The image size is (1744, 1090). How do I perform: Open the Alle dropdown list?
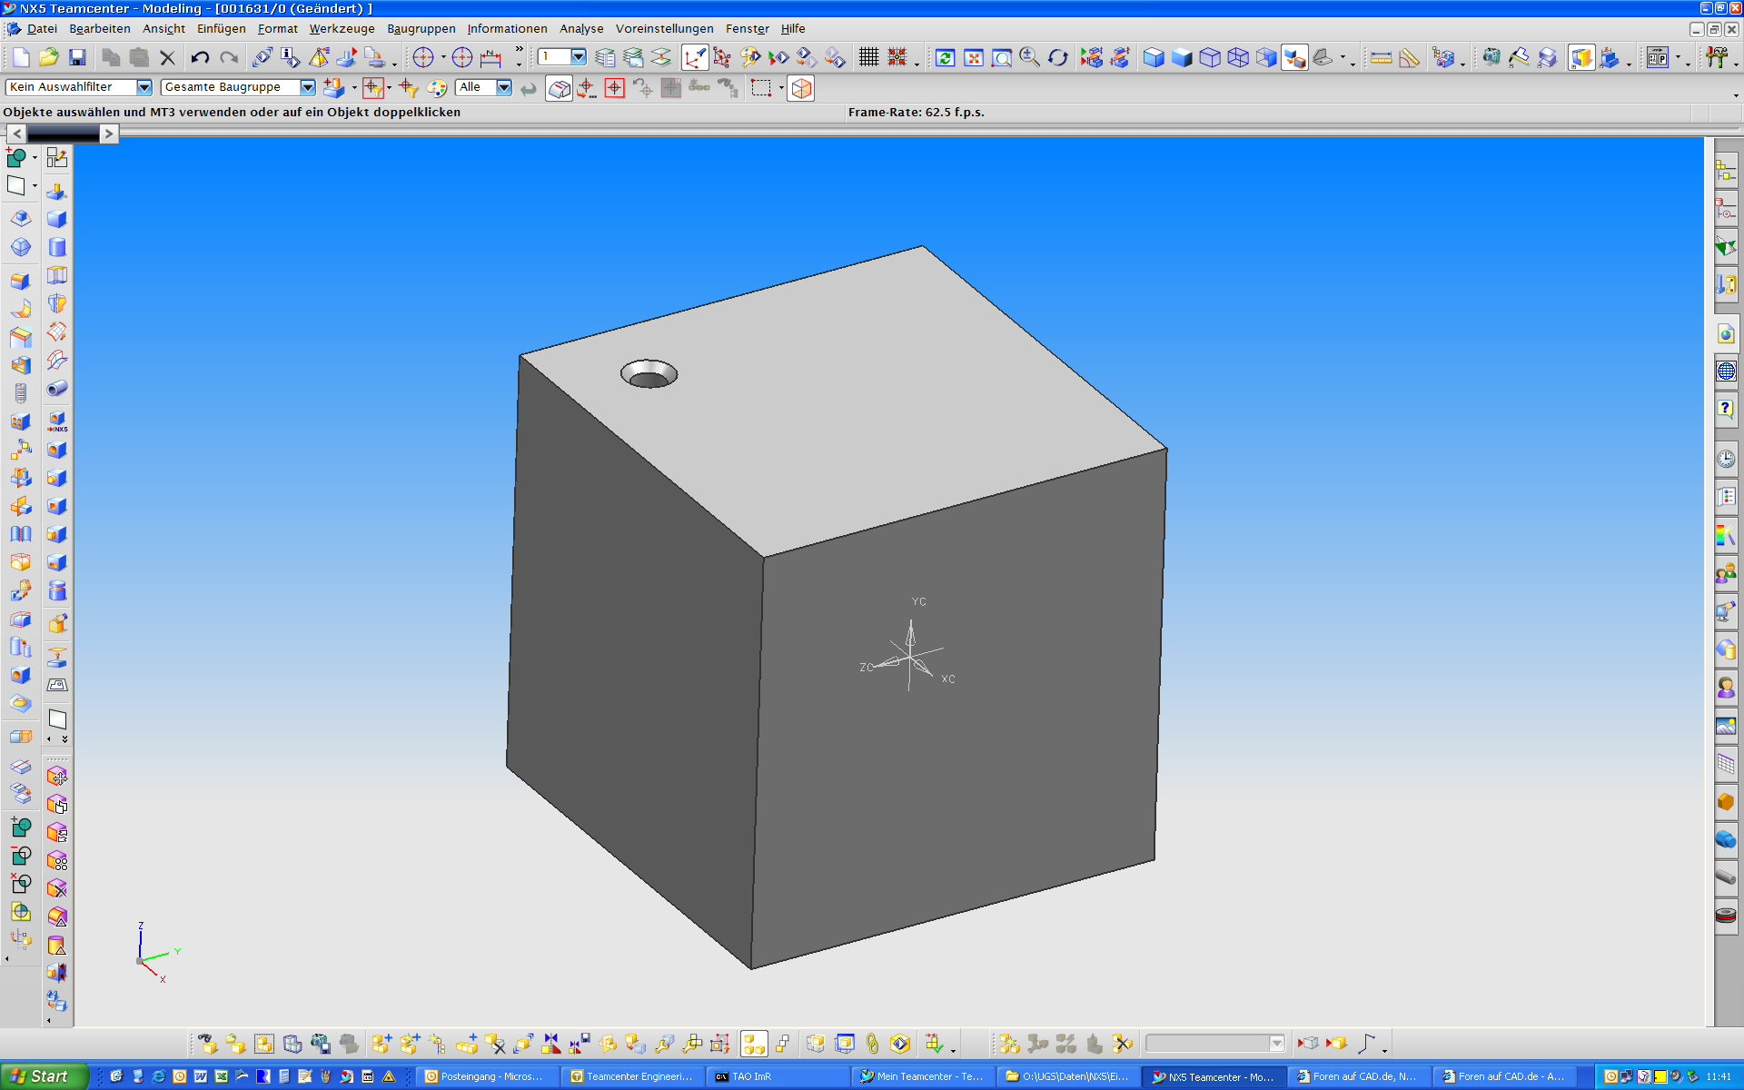[503, 87]
